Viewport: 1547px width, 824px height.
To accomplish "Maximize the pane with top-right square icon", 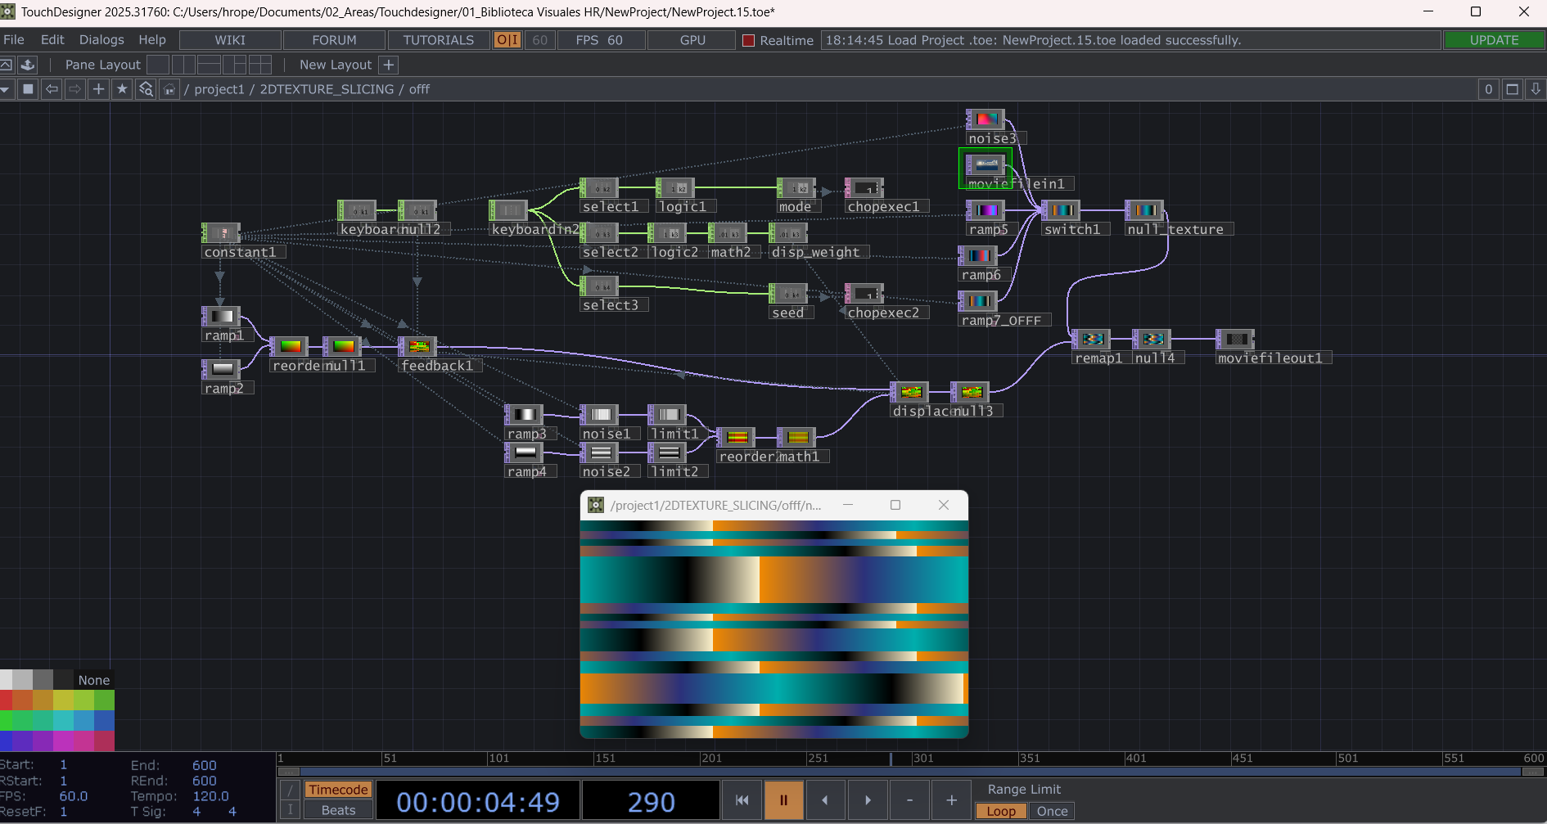I will pyautogui.click(x=1513, y=89).
